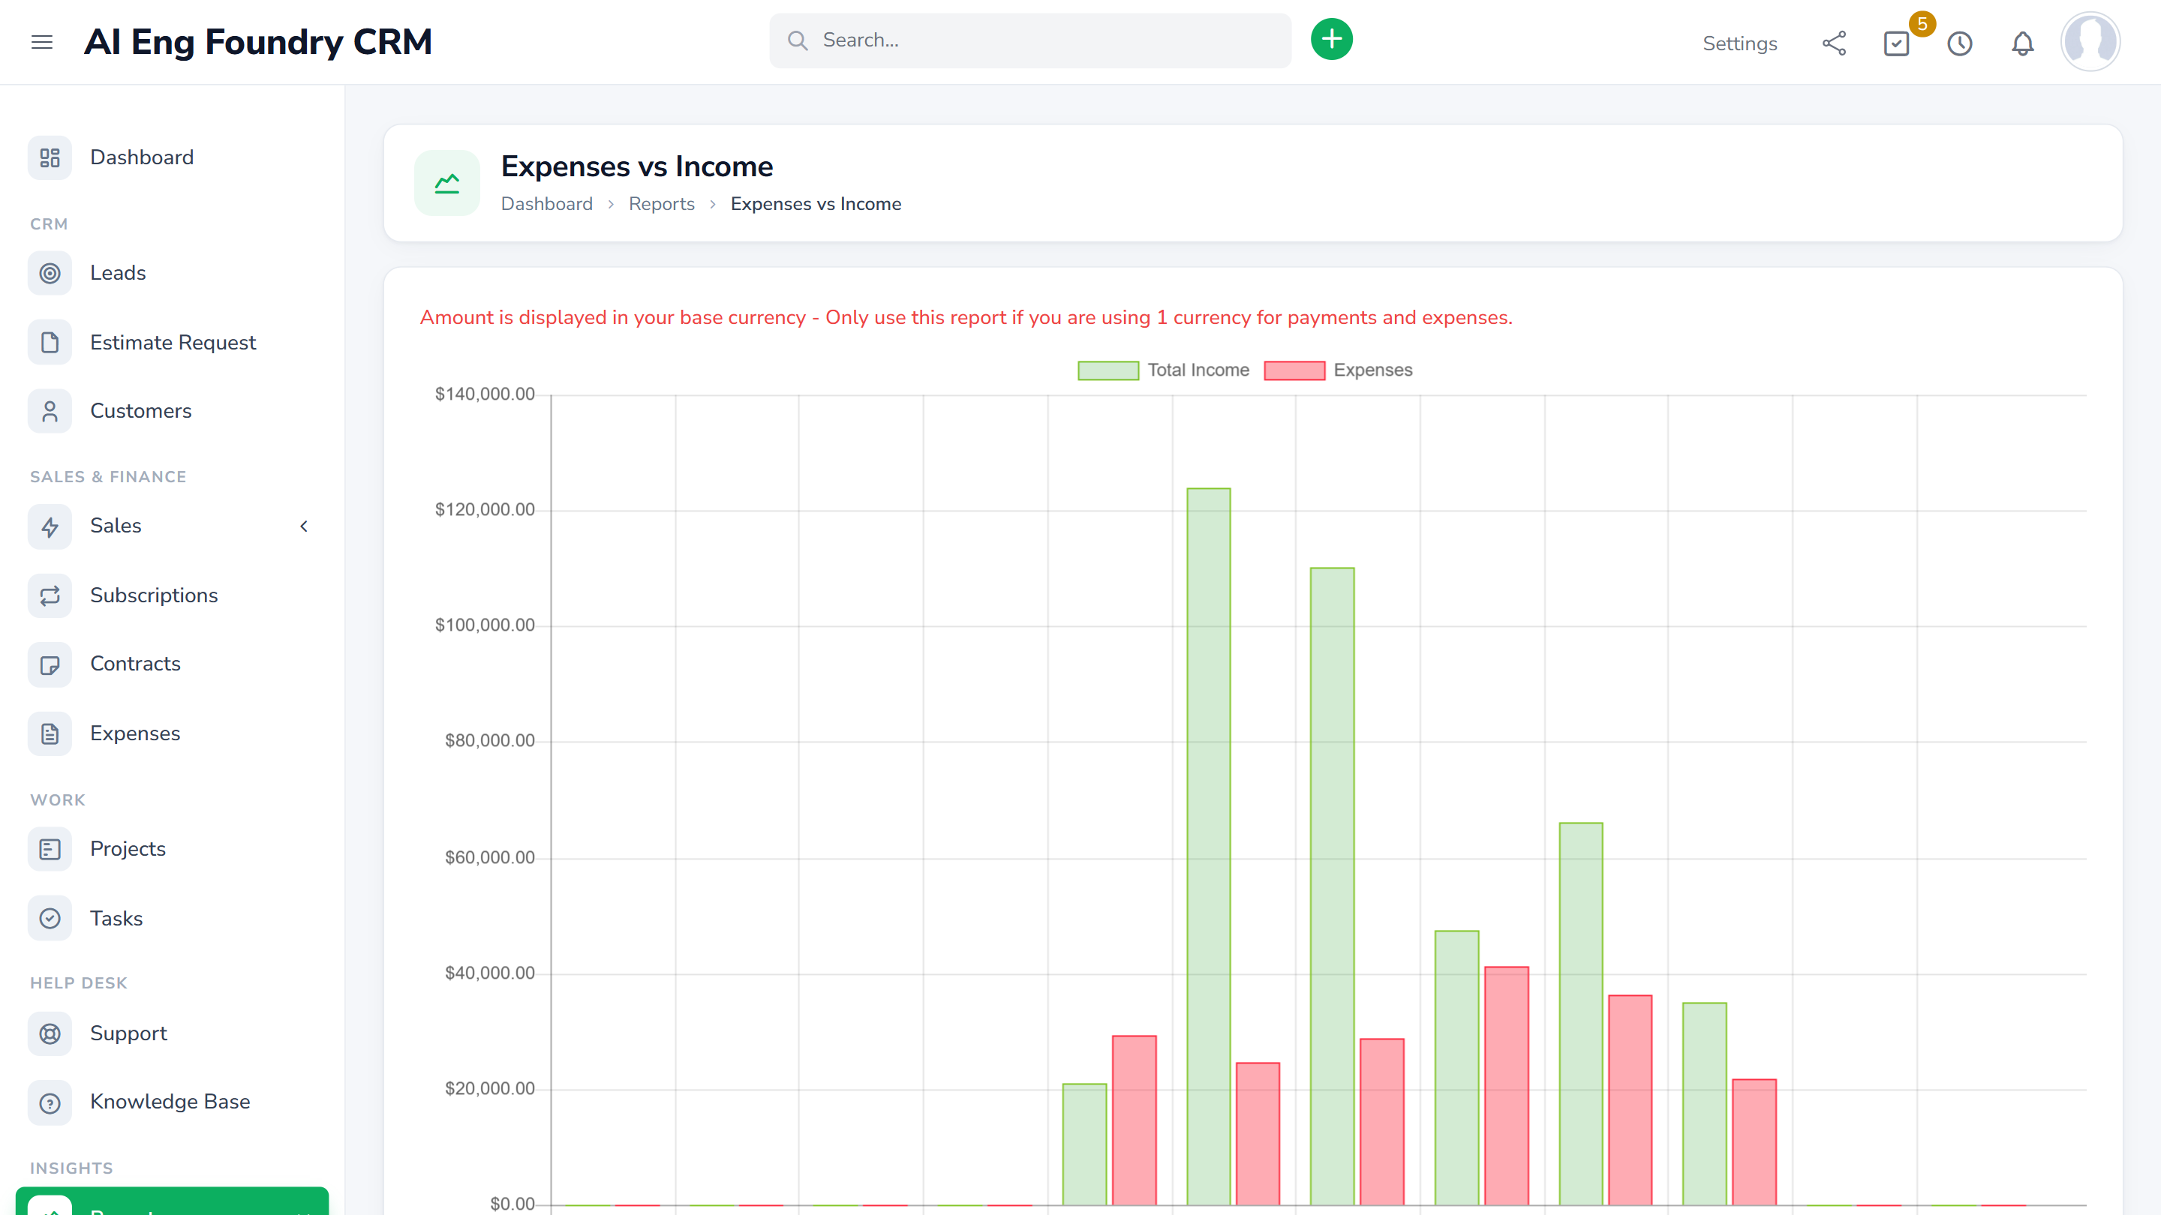Click the green chart icon beside the page title
This screenshot has width=2161, height=1215.
point(447,183)
